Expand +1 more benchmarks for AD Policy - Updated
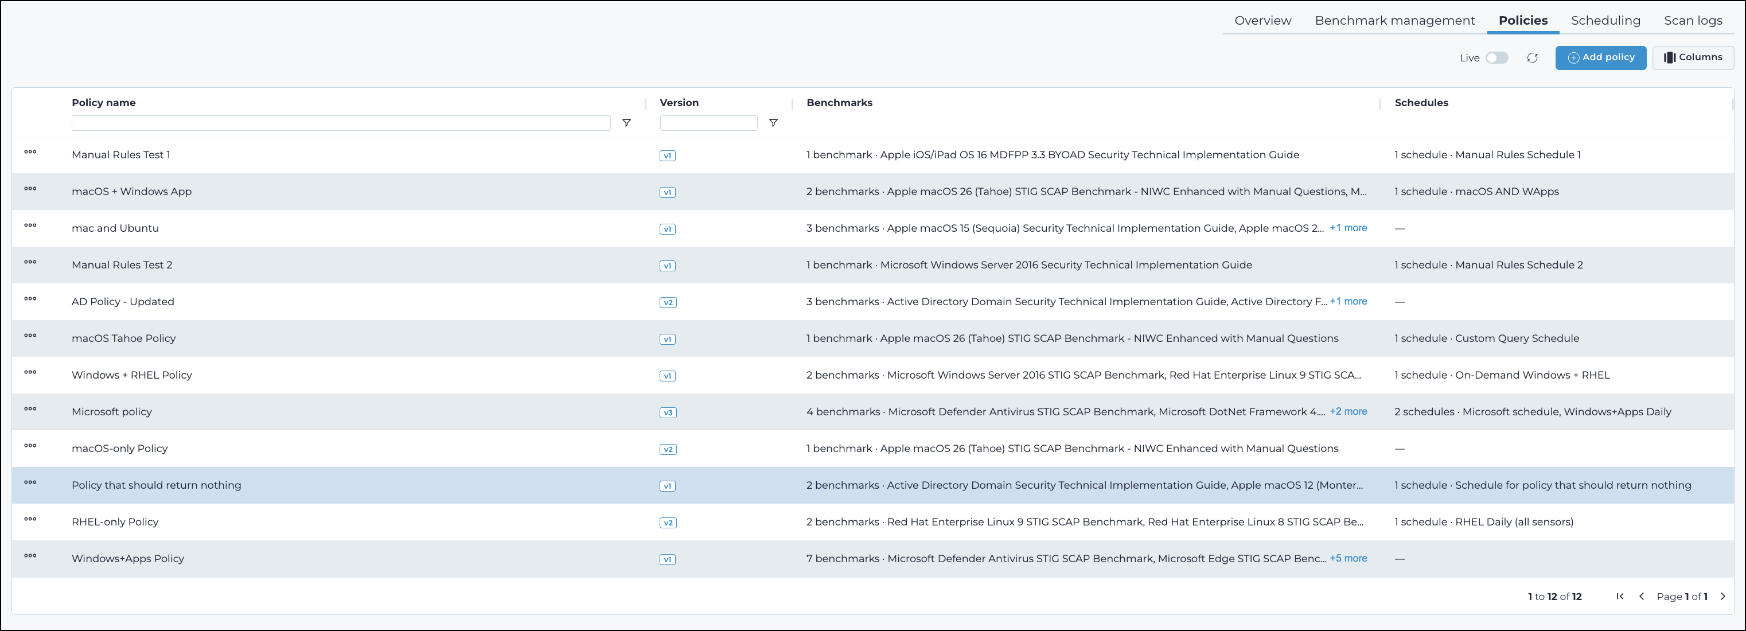Image resolution: width=1746 pixels, height=631 pixels. click(x=1348, y=302)
